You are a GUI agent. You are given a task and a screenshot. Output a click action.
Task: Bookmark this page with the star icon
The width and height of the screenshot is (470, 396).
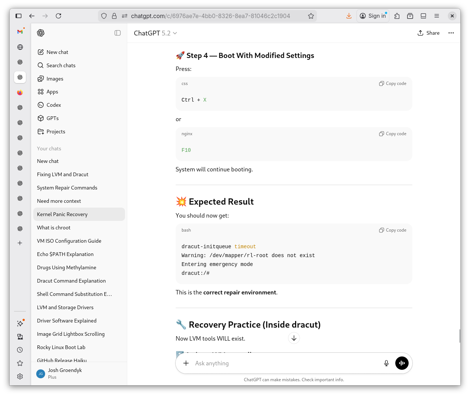click(x=311, y=16)
